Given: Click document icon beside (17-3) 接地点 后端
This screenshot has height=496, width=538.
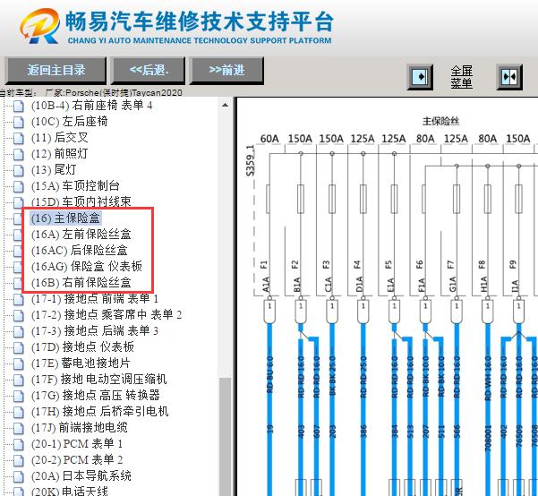Looking at the screenshot, I should tap(19, 332).
